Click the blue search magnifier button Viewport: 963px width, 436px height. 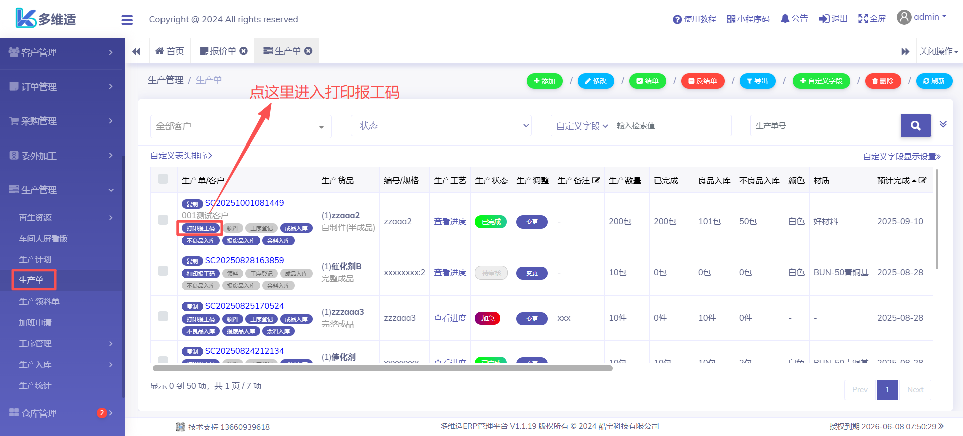[915, 126]
